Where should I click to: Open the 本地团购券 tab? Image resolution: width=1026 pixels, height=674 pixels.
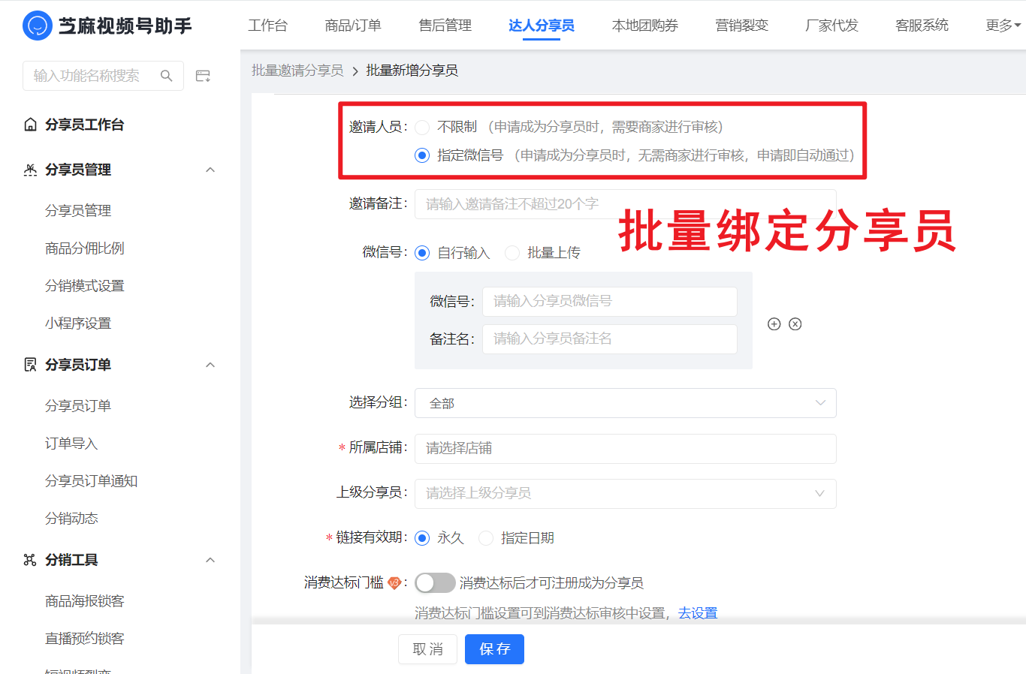coord(645,26)
